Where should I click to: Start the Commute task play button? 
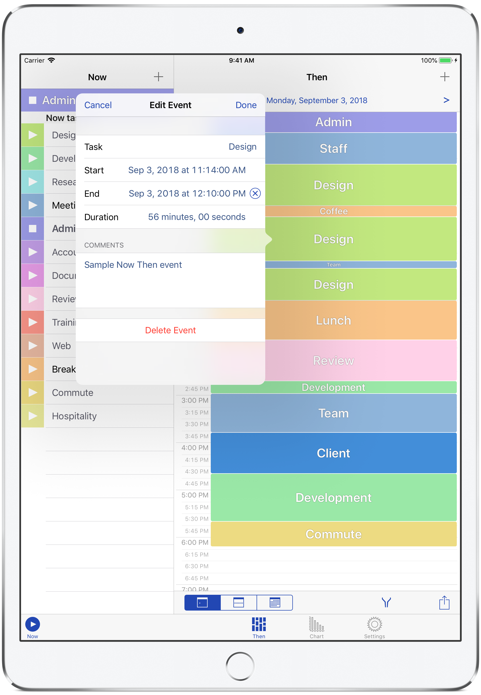[x=33, y=392]
